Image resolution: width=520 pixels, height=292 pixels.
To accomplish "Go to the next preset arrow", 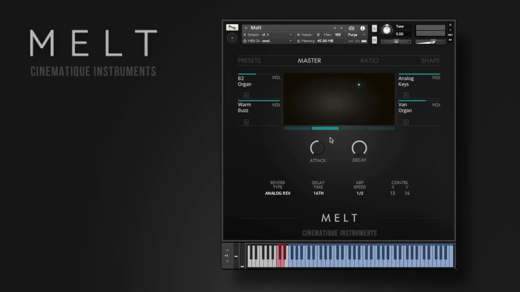I will (341, 28).
